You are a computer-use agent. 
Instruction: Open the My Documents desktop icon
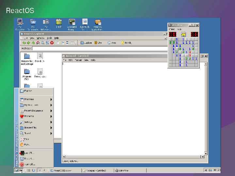click(33, 24)
